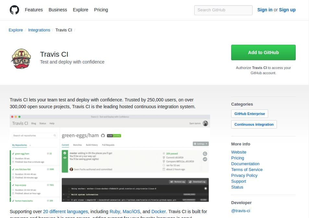This screenshot has width=309, height=218.
Task: Open the Pricing navigation item
Action: click(x=101, y=10)
